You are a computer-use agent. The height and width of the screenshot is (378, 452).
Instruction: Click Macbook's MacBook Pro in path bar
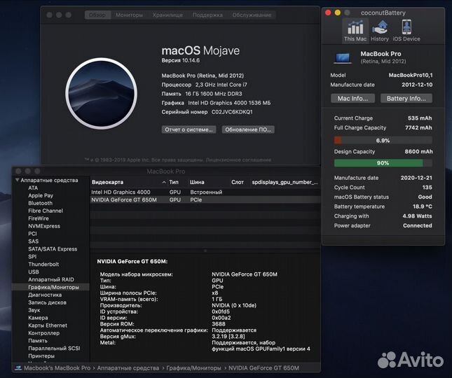(57, 368)
